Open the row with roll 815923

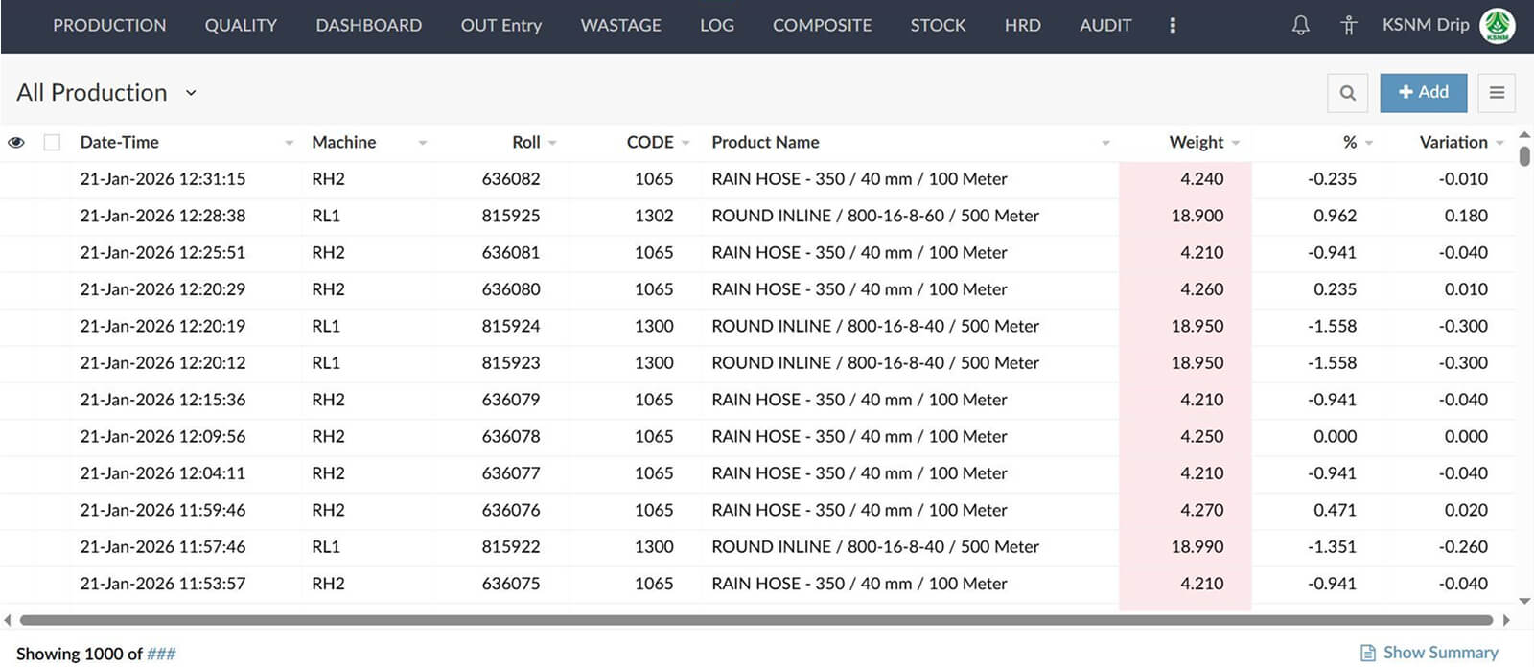(x=757, y=363)
